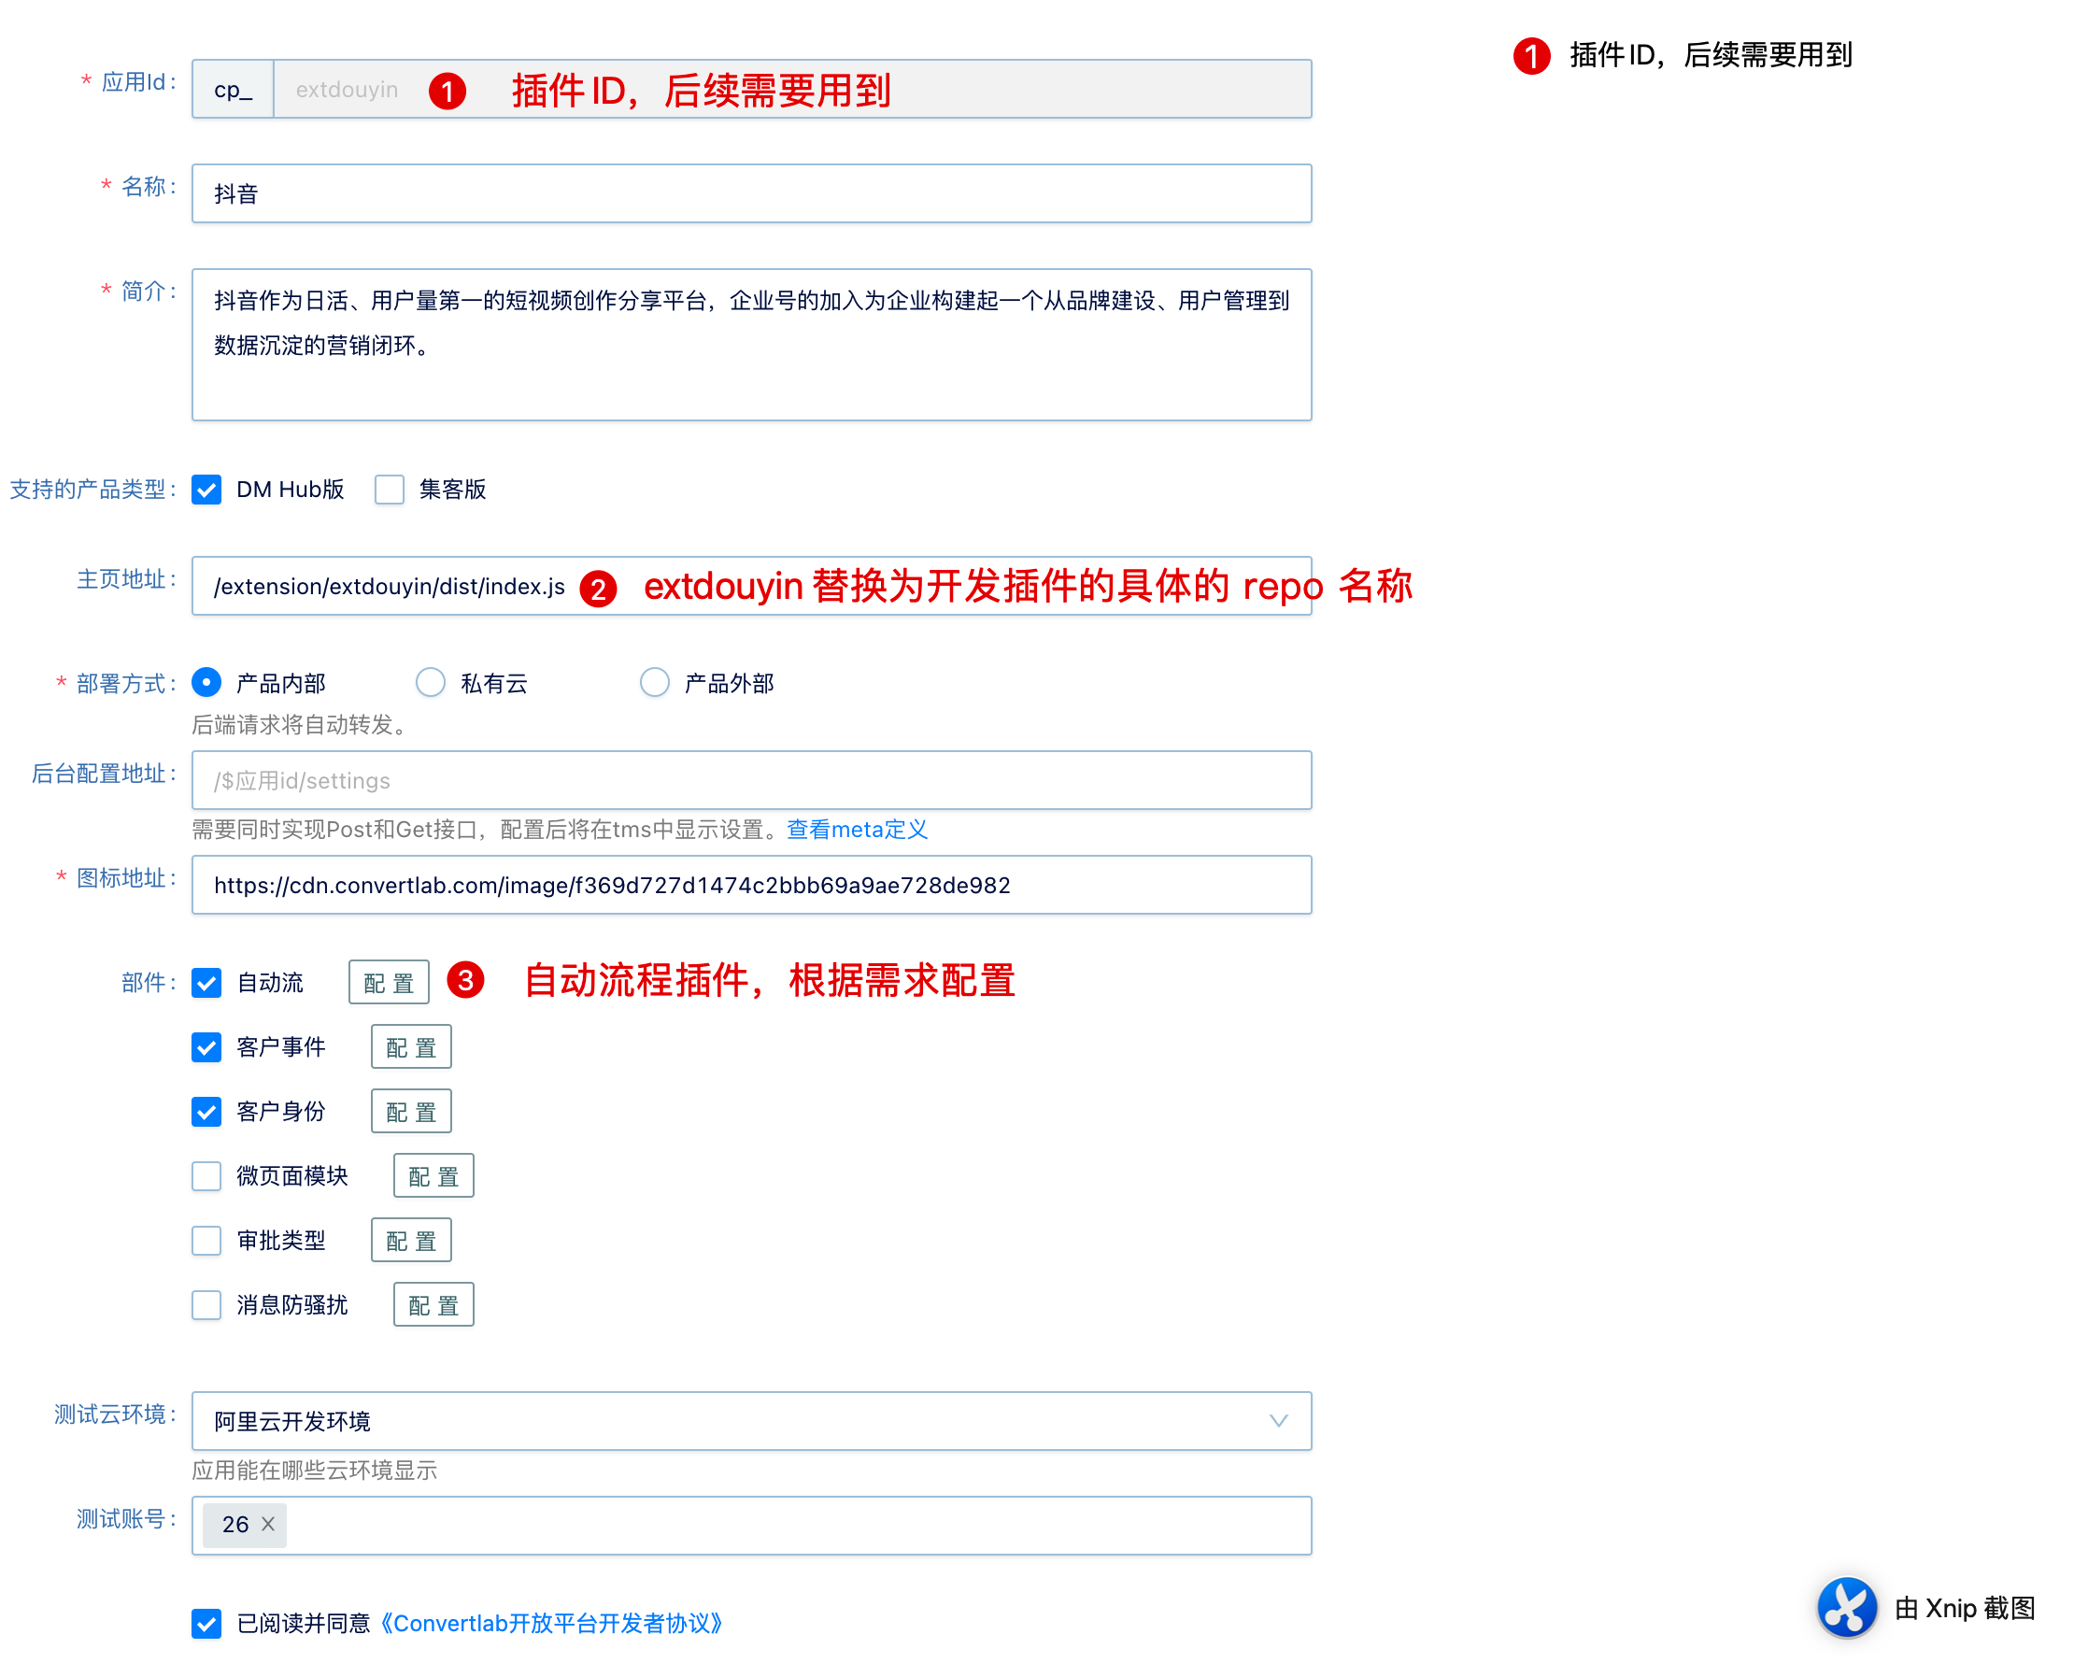Screen dimensions: 2074x1663
Task: Expand the 测试云环境 dropdown arrow
Action: 1278,1421
